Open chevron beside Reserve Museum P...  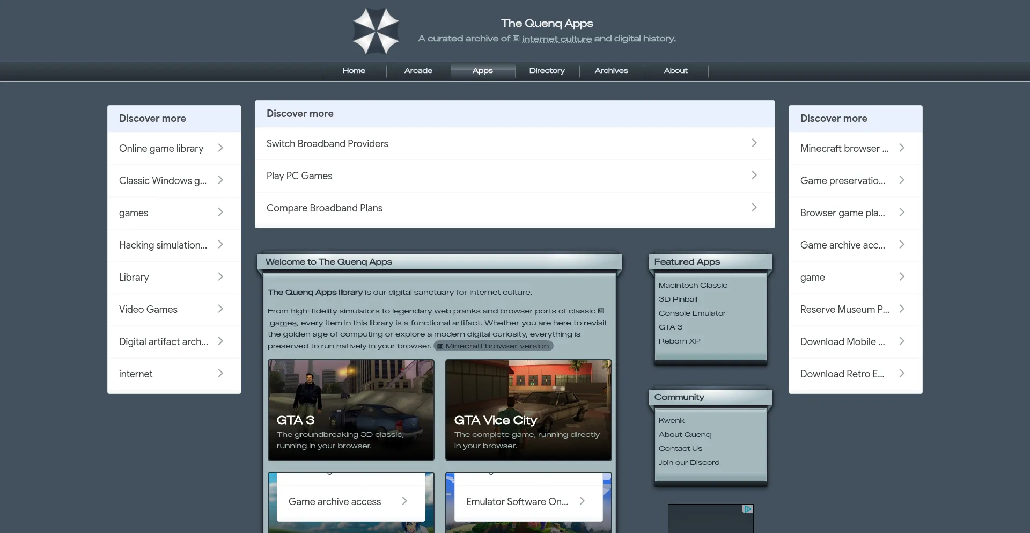902,309
